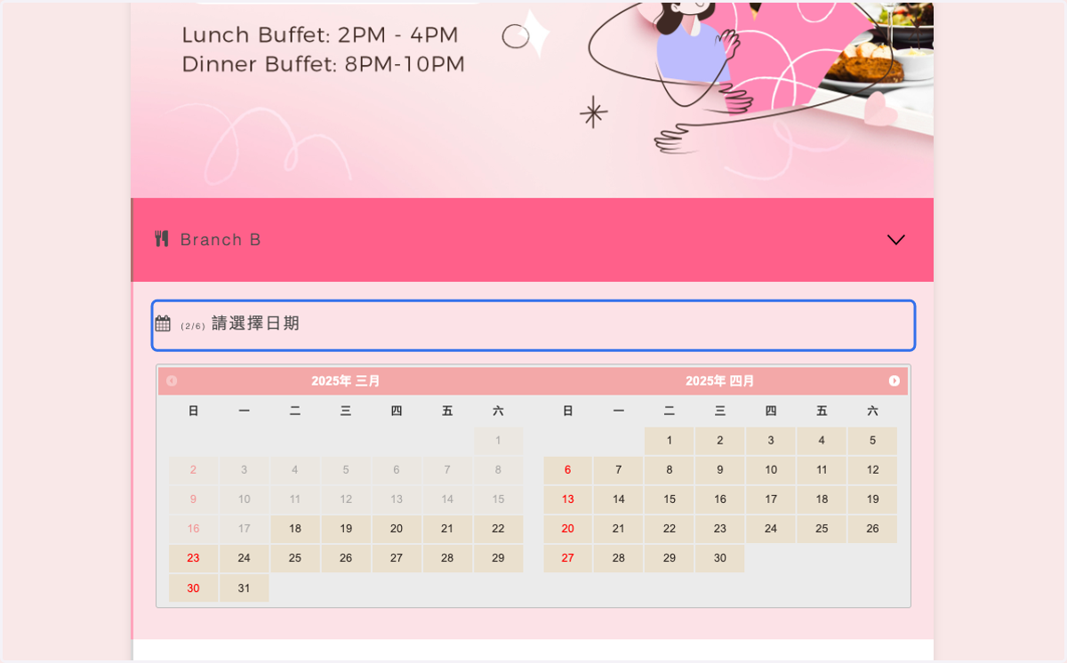Go to next month in calendar
This screenshot has width=1067, height=663.
[x=895, y=380]
